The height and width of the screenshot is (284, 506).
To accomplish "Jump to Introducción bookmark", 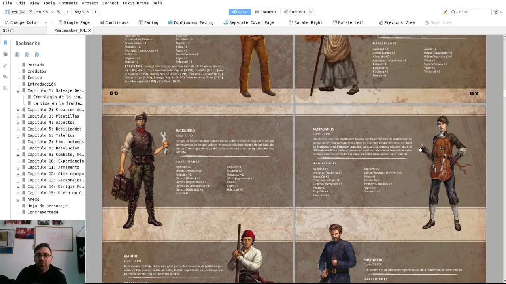I will pyautogui.click(x=42, y=84).
